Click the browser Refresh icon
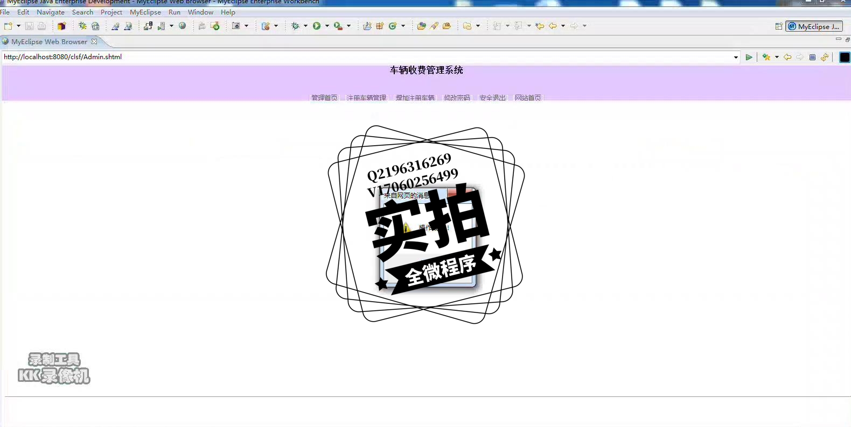This screenshot has height=427, width=851. click(x=825, y=57)
